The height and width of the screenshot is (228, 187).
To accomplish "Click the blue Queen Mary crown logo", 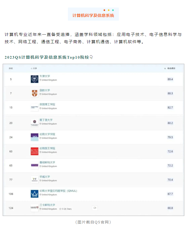I will 35,194.
